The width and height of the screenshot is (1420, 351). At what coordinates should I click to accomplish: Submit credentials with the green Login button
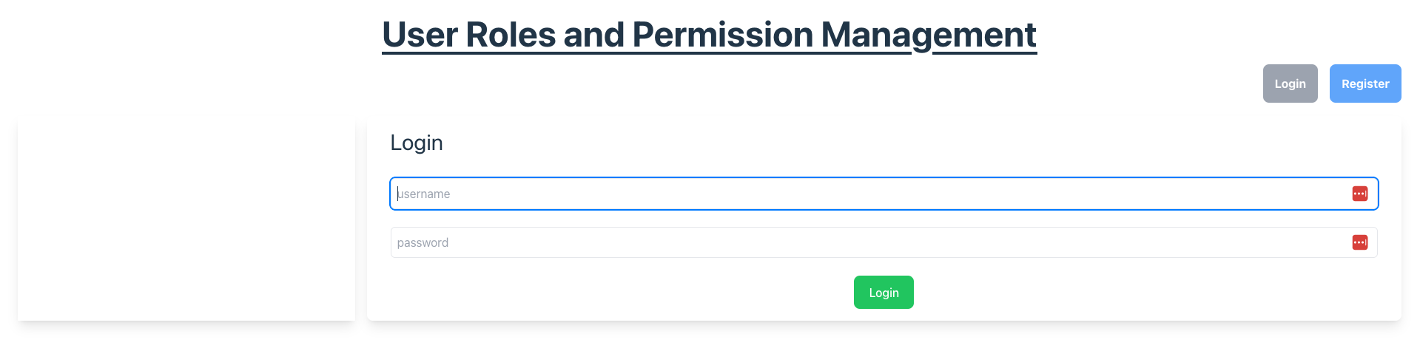(x=883, y=293)
